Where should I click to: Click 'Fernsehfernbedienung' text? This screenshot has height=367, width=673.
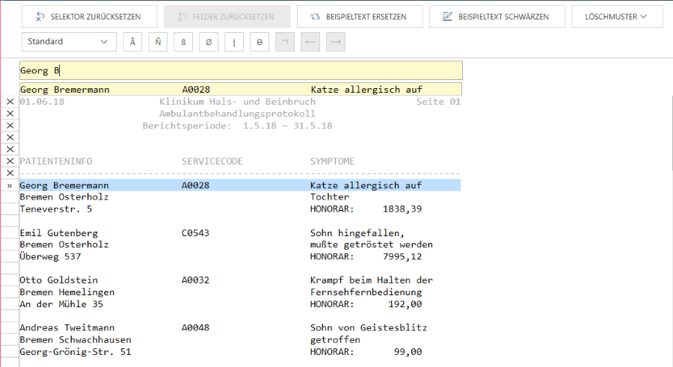[366, 292]
